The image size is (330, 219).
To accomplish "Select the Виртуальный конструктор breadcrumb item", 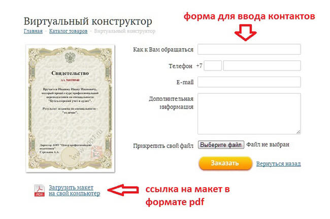I will click(124, 31).
